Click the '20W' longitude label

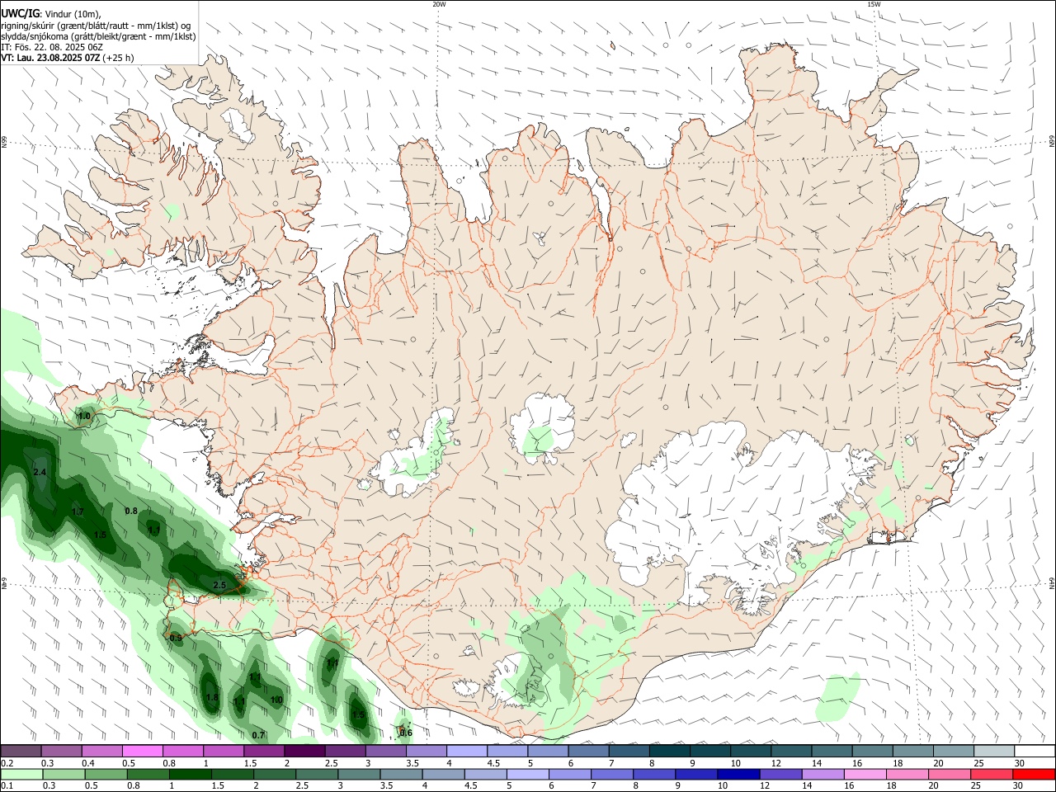[439, 4]
